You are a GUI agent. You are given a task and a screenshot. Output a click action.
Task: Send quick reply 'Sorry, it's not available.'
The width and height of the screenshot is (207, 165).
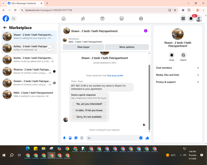click(89, 117)
